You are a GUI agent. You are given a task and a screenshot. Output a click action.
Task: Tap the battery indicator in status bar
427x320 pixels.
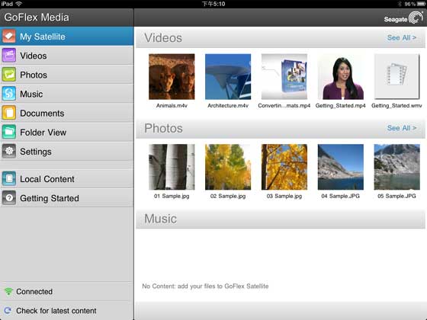pyautogui.click(x=421, y=4)
